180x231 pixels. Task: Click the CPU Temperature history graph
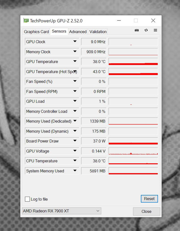click(x=133, y=161)
